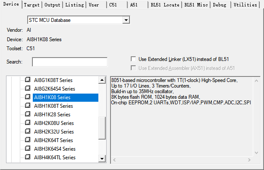The height and width of the screenshot is (170, 264).
Task: Enable Use Extended Linker (LX51) checkbox
Action: click(x=133, y=59)
